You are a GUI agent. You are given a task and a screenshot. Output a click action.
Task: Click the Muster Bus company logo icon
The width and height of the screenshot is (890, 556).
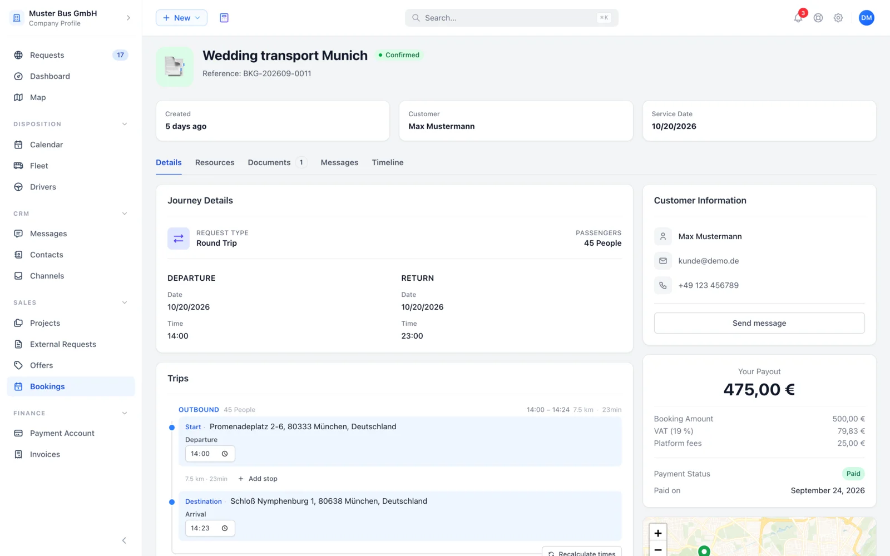click(x=17, y=18)
